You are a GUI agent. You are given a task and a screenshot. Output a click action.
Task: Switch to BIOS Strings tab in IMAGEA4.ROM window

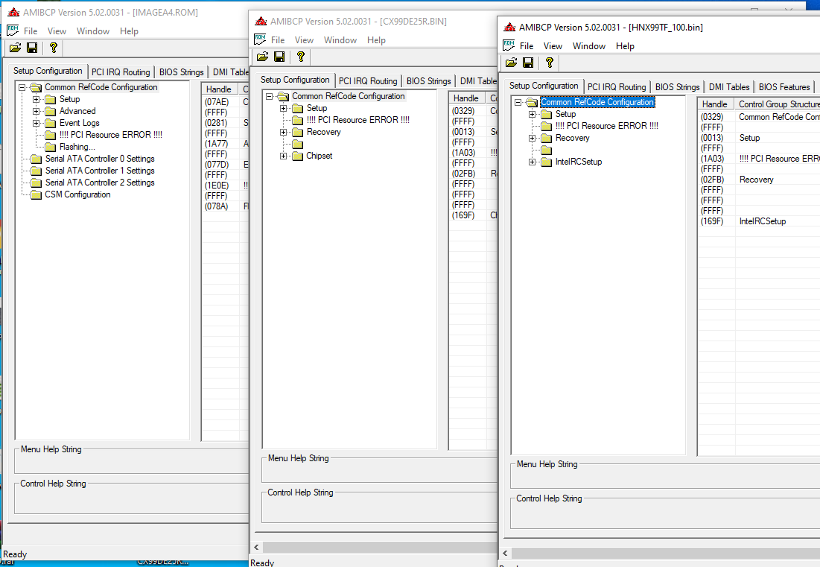click(x=181, y=72)
